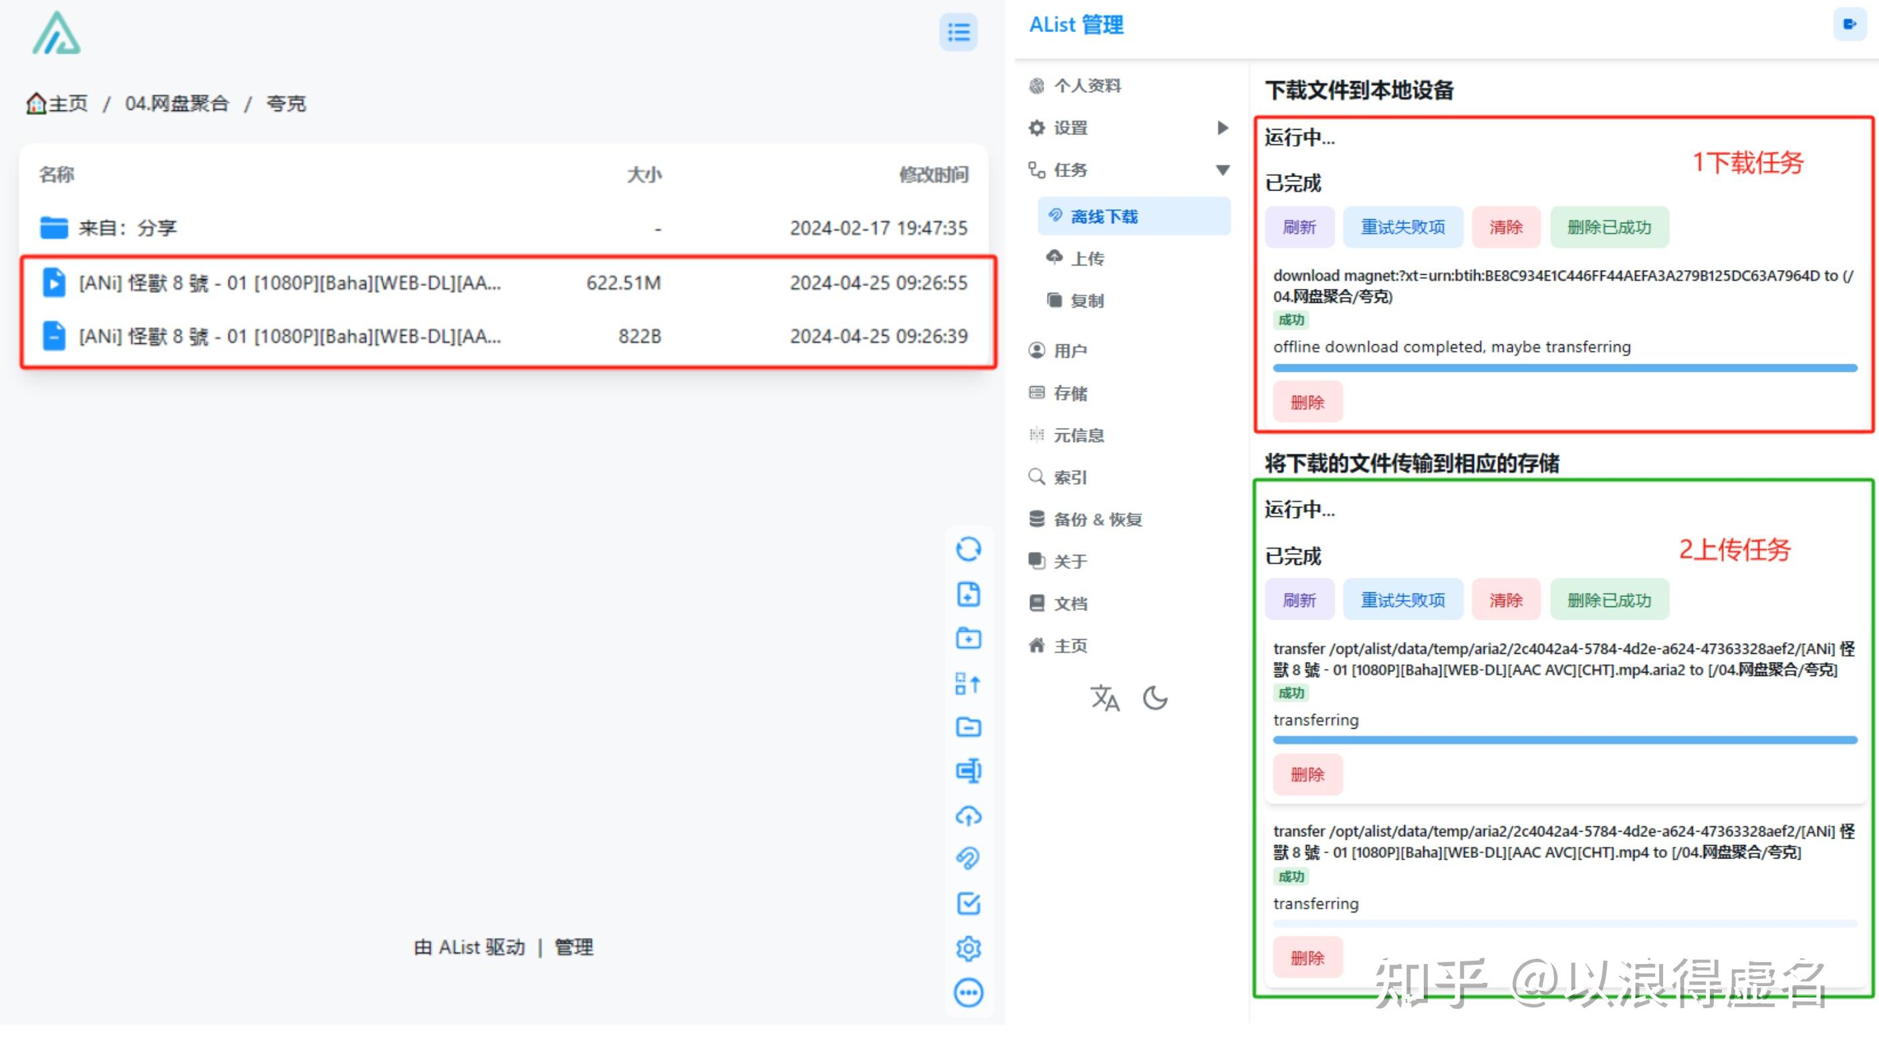
Task: Click the cloud upload icon in the toolbar
Action: click(969, 816)
